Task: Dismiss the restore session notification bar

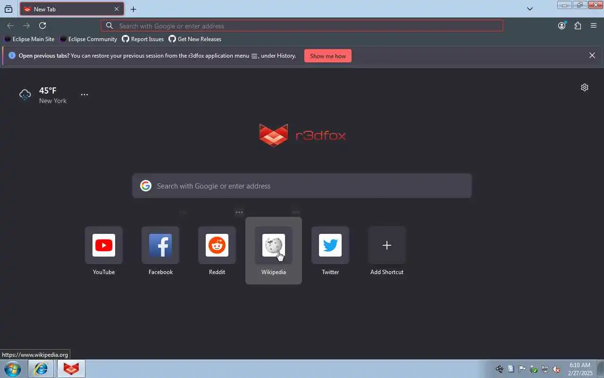Action: coord(592,55)
